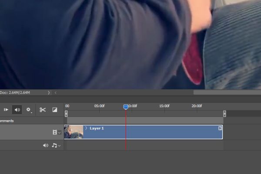This screenshot has width=261, height=174.
Task: Choose a transition with the fade icon
Action: coord(55,110)
